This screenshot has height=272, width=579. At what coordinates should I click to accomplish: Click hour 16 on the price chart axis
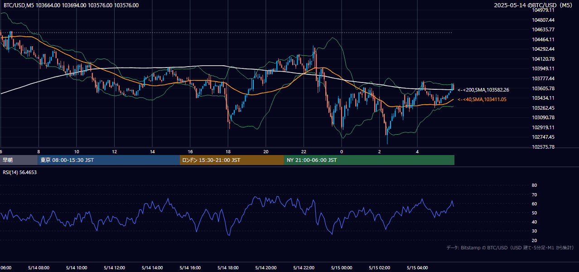pos(190,151)
